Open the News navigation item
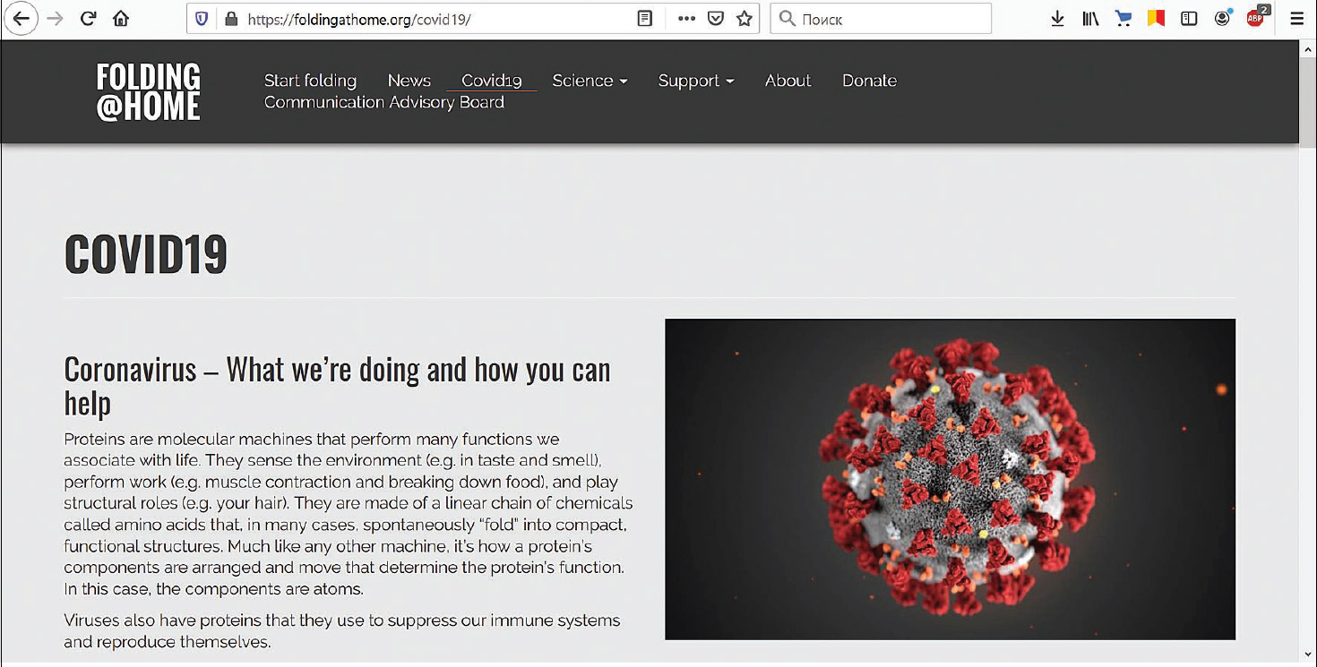The image size is (1317, 667). pyautogui.click(x=409, y=81)
